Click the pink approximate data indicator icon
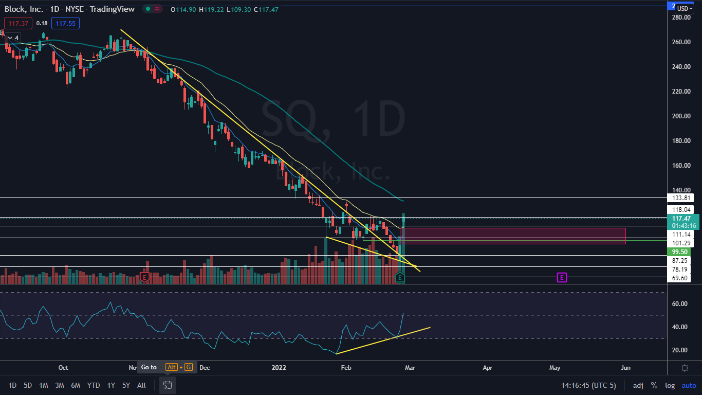Image resolution: width=702 pixels, height=395 pixels. [157, 9]
